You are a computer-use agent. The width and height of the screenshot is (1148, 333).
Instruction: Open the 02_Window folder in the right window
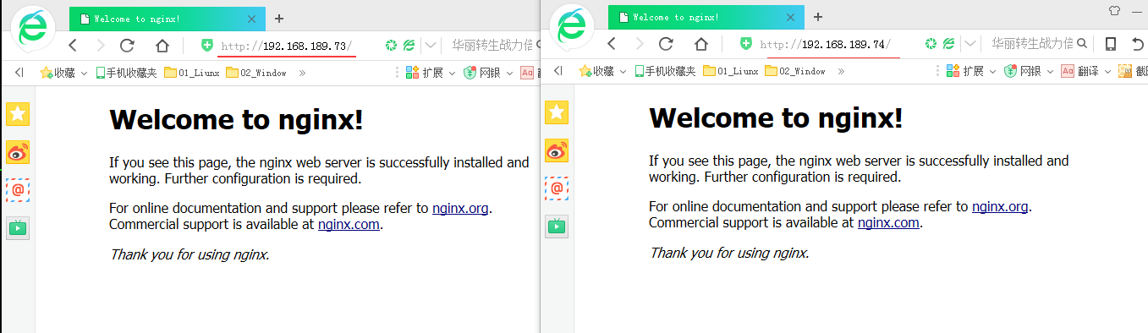(795, 71)
